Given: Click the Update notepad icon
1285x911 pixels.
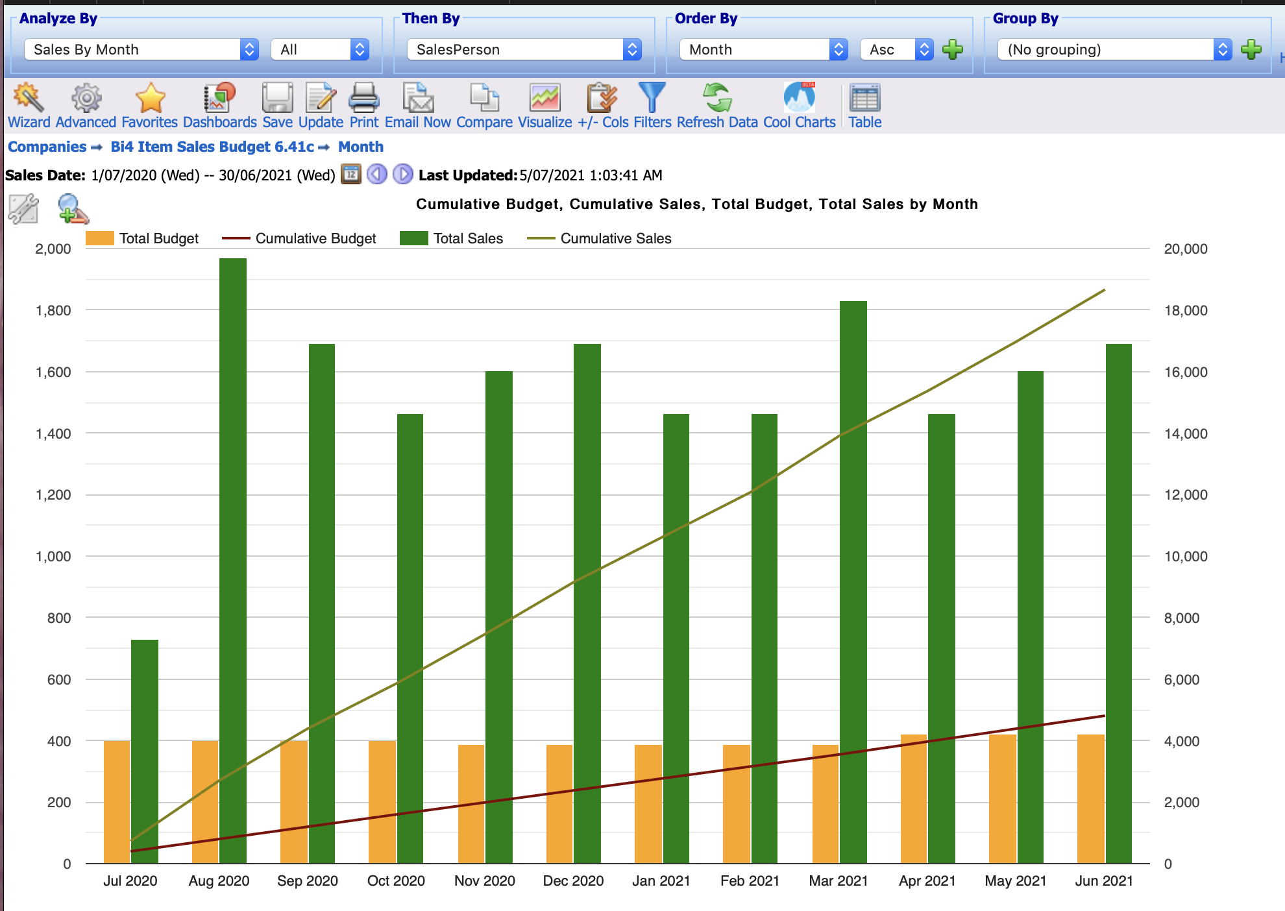Looking at the screenshot, I should coord(321,98).
